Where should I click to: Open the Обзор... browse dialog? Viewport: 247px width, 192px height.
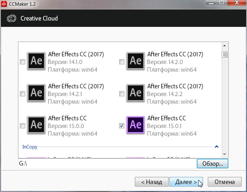pyautogui.click(x=213, y=164)
